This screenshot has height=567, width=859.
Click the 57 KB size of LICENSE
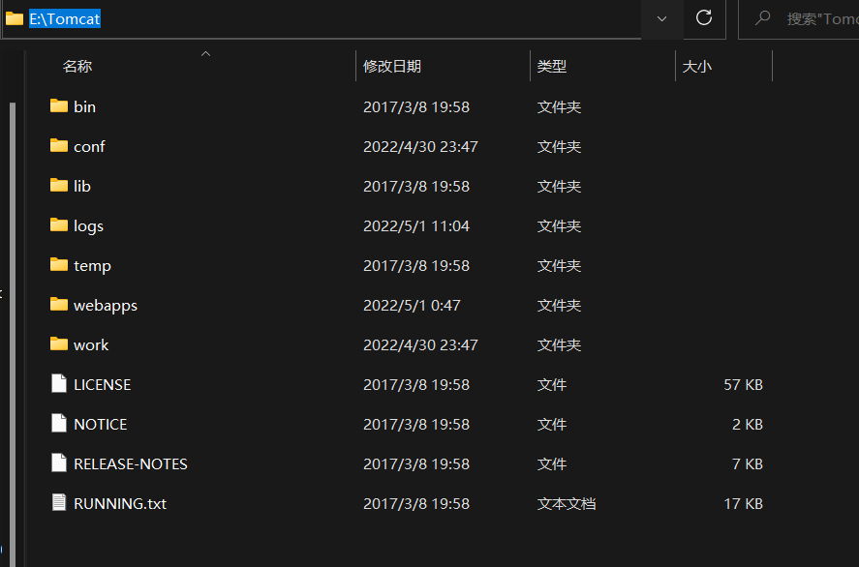point(744,385)
